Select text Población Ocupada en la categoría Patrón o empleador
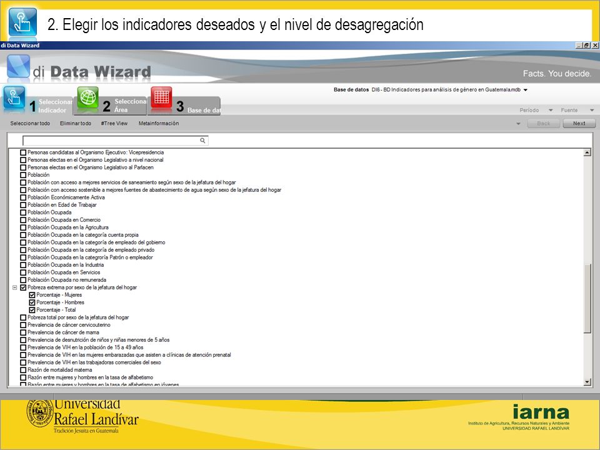This screenshot has width=600, height=450. 90,257
